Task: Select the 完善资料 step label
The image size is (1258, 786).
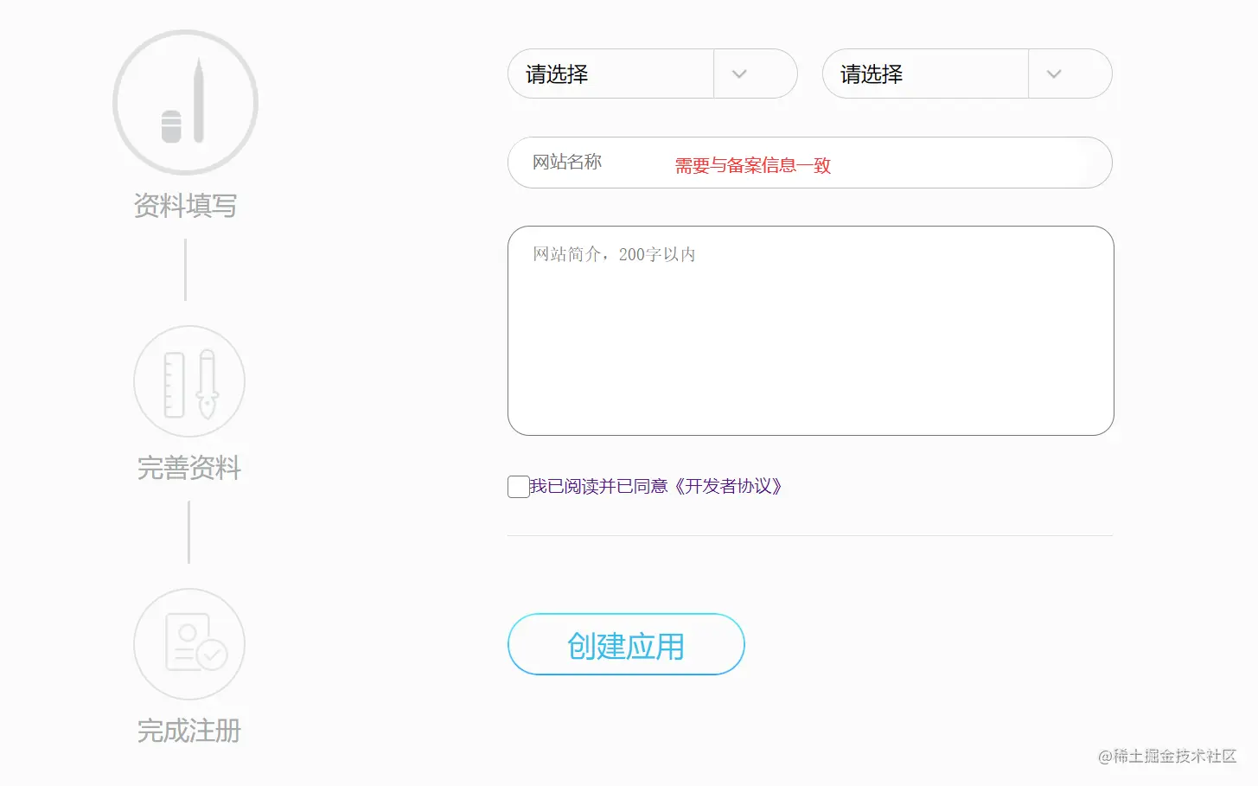Action: 188,468
